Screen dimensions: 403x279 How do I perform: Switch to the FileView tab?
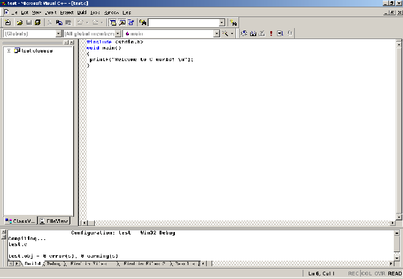(54, 221)
